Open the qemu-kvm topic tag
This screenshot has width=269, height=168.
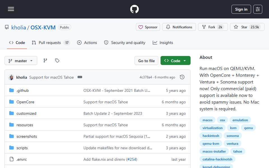coord(211,144)
